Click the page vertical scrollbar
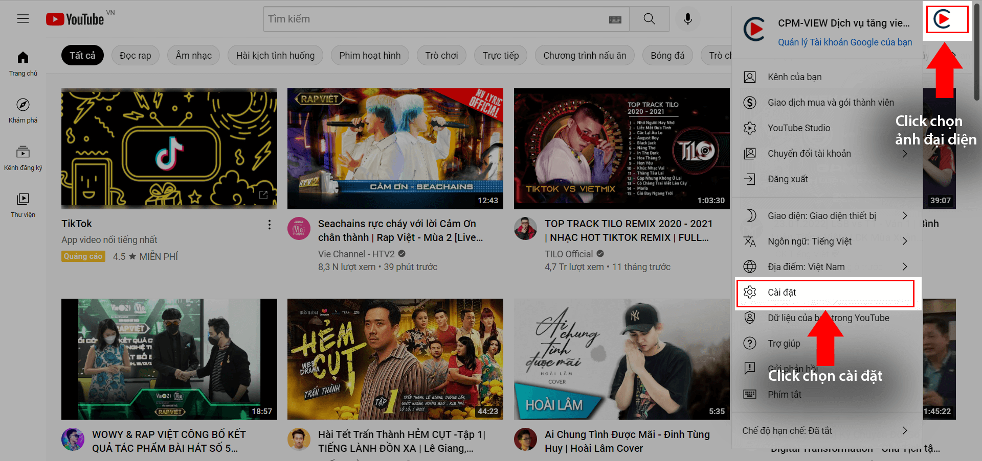Image resolution: width=982 pixels, height=461 pixels. pos(977,51)
